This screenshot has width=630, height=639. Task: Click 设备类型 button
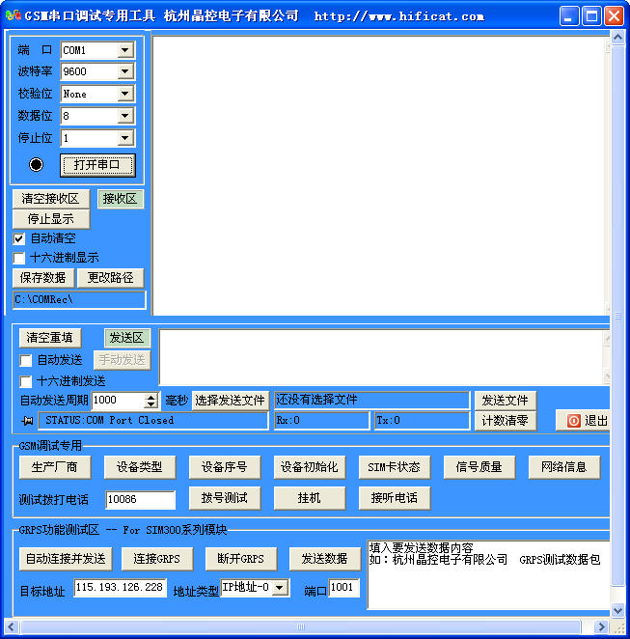tap(140, 467)
